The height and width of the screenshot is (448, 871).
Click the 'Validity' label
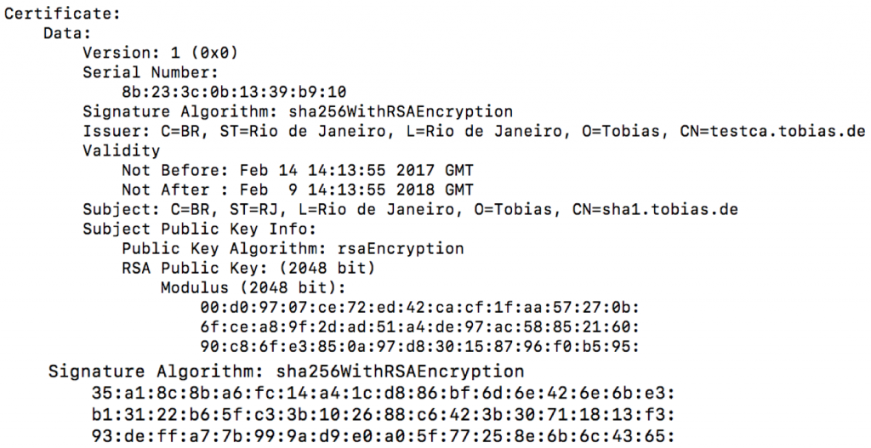(x=121, y=150)
